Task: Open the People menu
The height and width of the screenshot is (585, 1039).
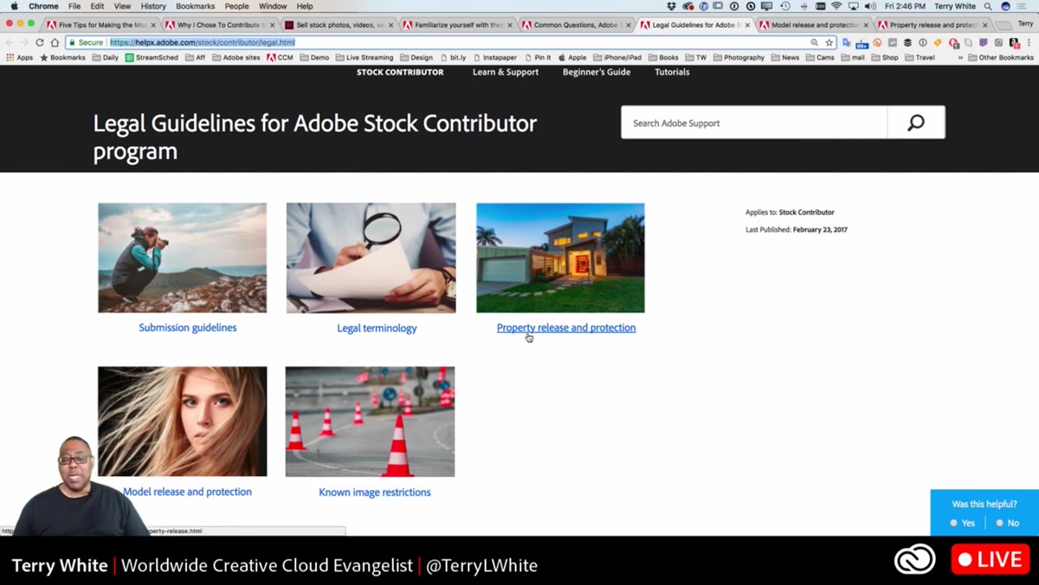Action: click(x=236, y=6)
